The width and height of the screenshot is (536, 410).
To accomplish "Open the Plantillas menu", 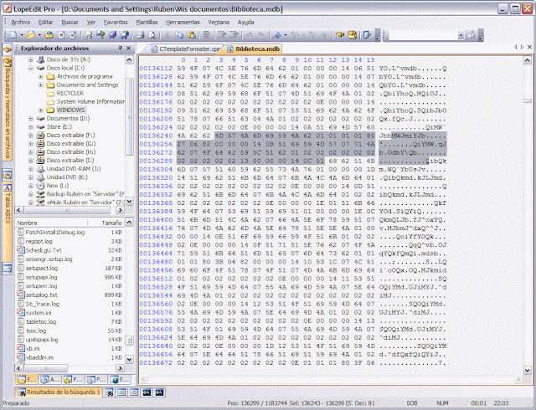I will (147, 23).
